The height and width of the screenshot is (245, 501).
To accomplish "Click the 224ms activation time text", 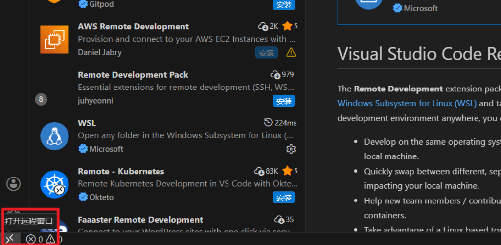I will pyautogui.click(x=285, y=123).
